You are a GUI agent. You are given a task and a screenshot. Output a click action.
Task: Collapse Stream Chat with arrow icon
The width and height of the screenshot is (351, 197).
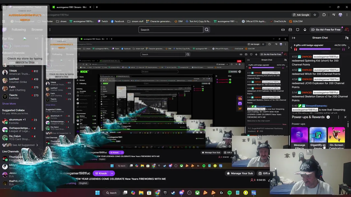pos(293,38)
